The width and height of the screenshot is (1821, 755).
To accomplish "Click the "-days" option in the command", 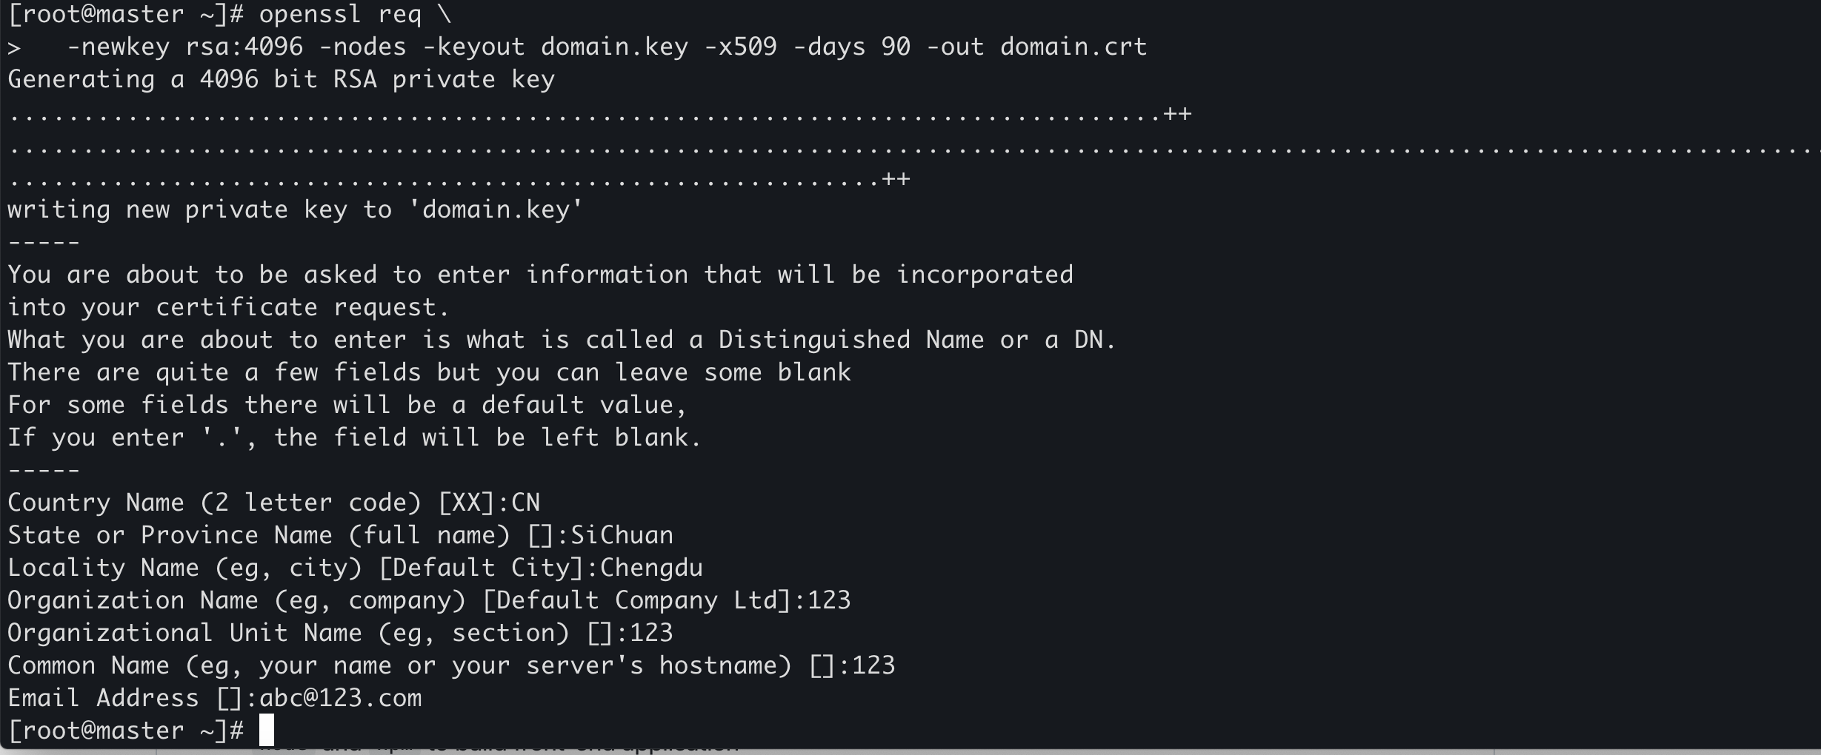I will 829,47.
